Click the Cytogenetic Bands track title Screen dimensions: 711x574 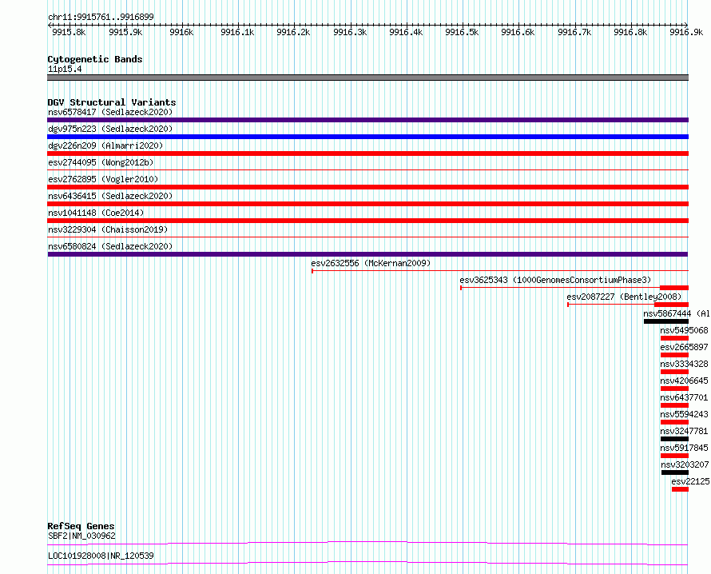(95, 59)
